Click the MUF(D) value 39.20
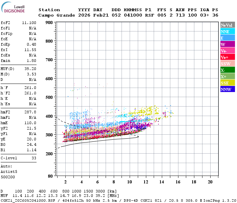 [x=30, y=69]
